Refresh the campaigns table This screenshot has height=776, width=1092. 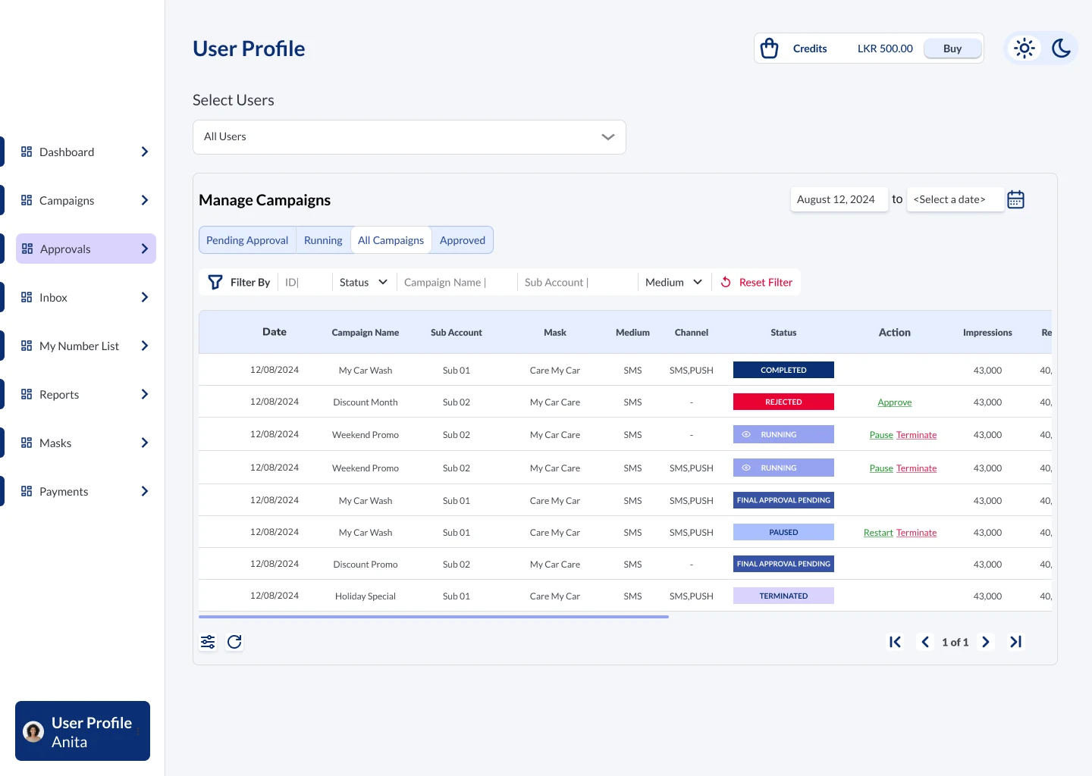point(234,642)
